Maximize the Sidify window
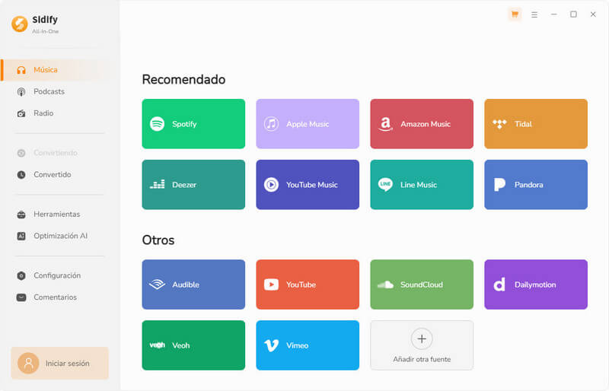Viewport: 609px width, 391px height. (573, 14)
